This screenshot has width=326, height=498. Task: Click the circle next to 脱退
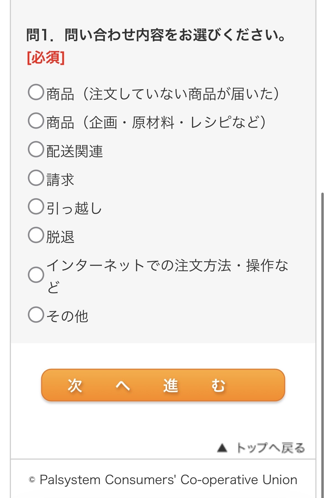[36, 236]
